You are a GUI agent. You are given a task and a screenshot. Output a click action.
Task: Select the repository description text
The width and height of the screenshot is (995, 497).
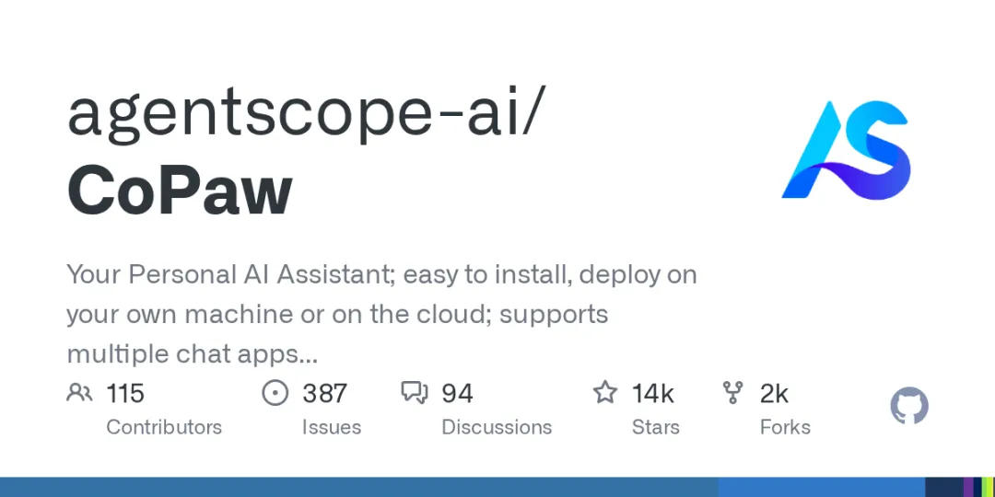[381, 315]
